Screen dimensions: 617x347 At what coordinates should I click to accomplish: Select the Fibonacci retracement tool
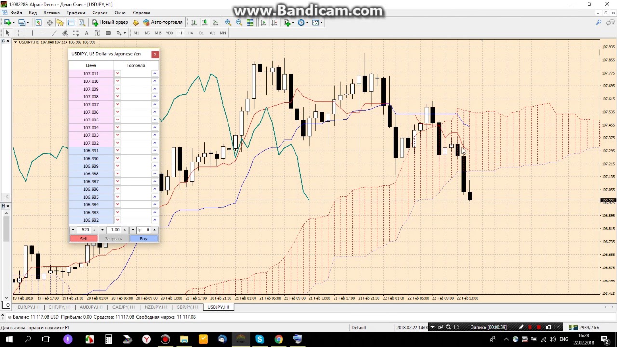pyautogui.click(x=76, y=33)
